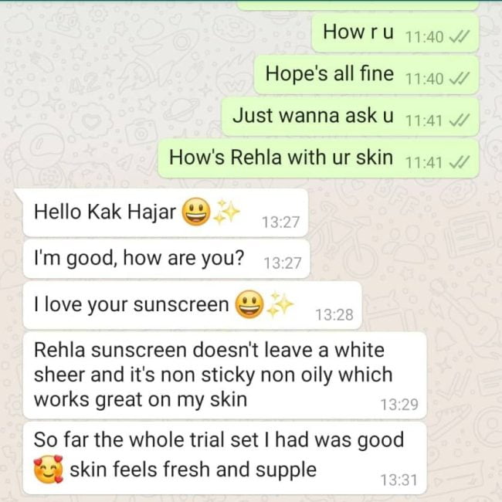Select the 'I love your sunscreen' message
The height and width of the screenshot is (502, 502).
[192, 305]
